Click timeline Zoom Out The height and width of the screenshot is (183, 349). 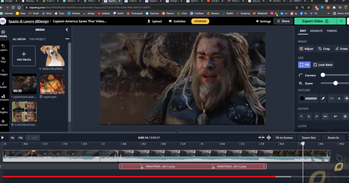[308, 138]
